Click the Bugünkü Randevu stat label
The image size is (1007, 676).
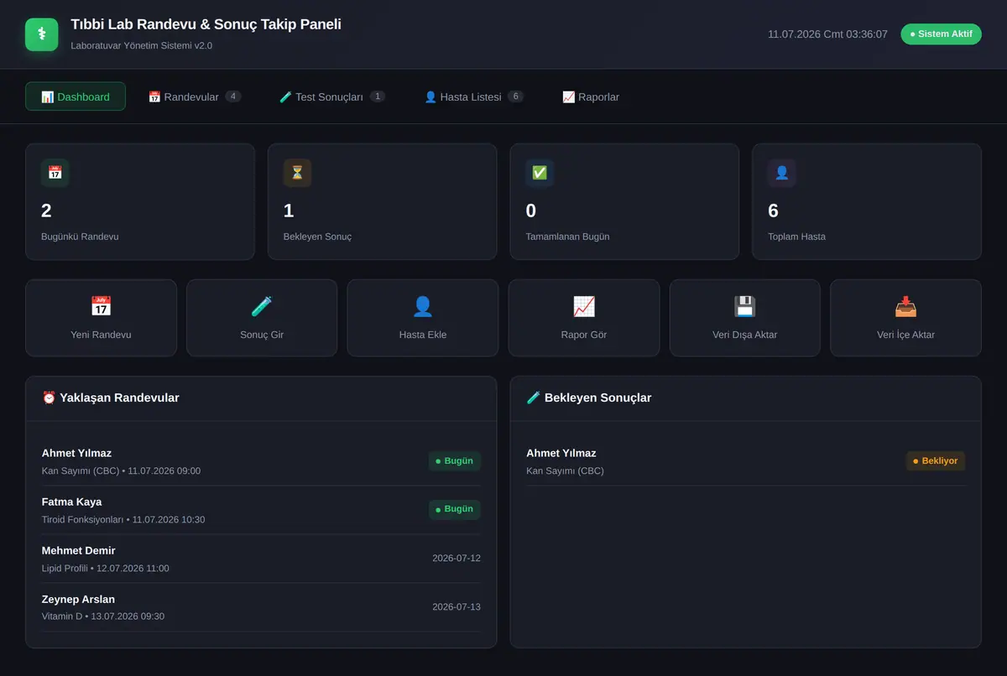(80, 237)
